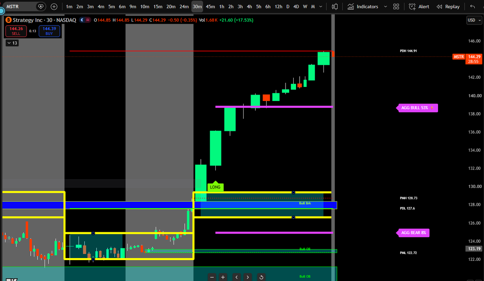This screenshot has width=484, height=281.
Task: Click the 123.19 price tag on axis
Action: (473, 249)
